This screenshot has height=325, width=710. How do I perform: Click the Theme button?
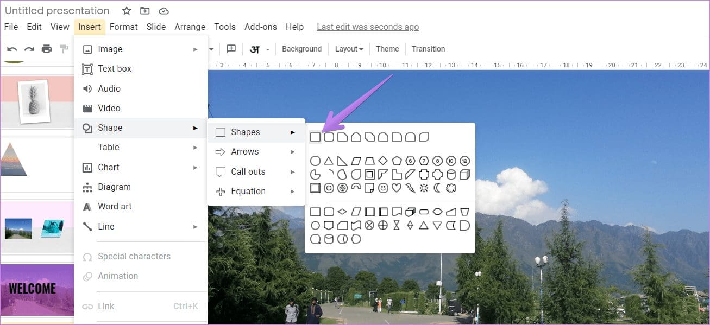coord(387,49)
